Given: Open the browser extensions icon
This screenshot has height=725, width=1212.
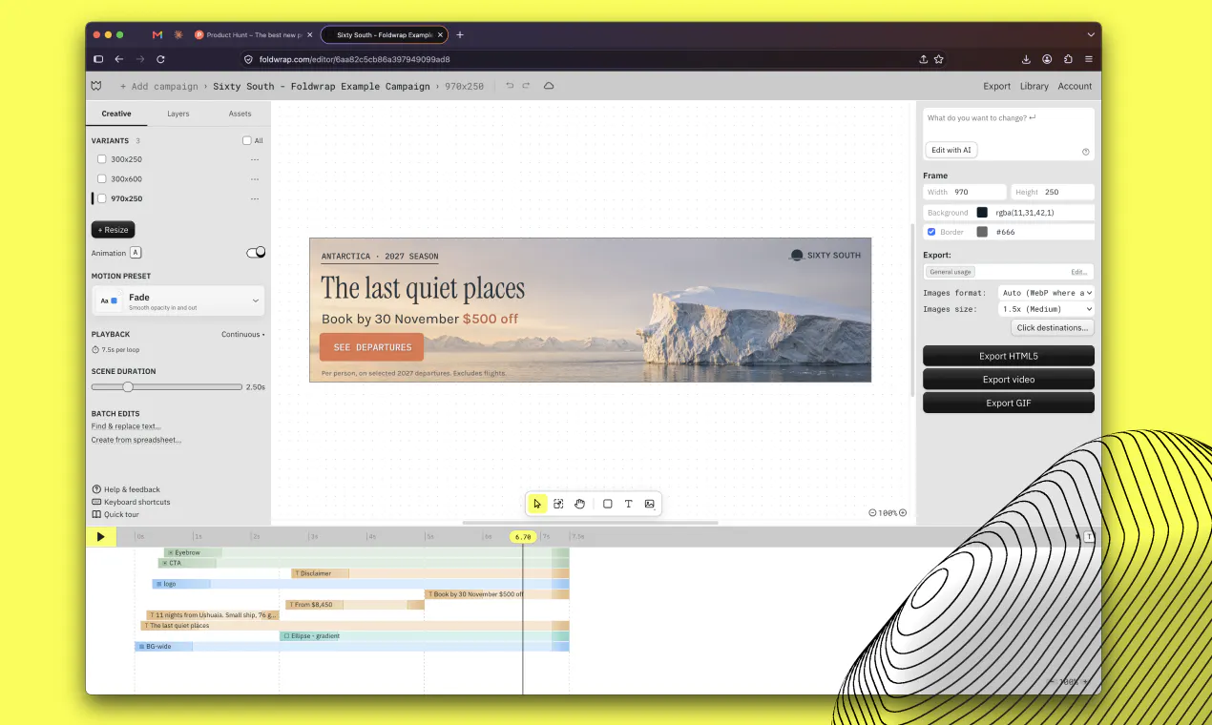Looking at the screenshot, I should 1068,59.
